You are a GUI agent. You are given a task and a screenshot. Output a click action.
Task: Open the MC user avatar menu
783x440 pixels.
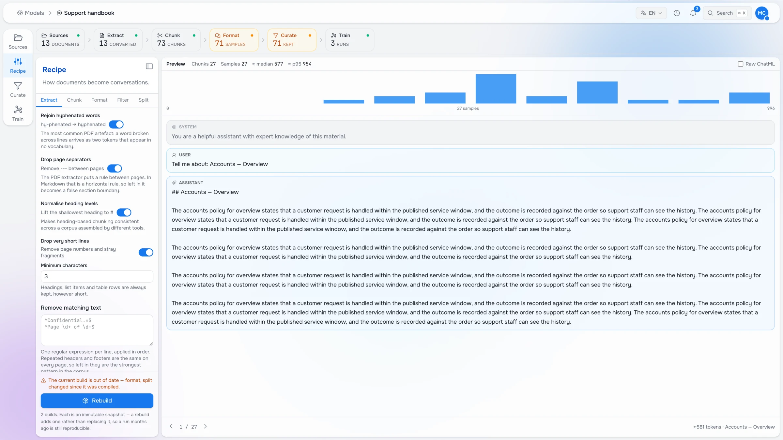pyautogui.click(x=762, y=13)
